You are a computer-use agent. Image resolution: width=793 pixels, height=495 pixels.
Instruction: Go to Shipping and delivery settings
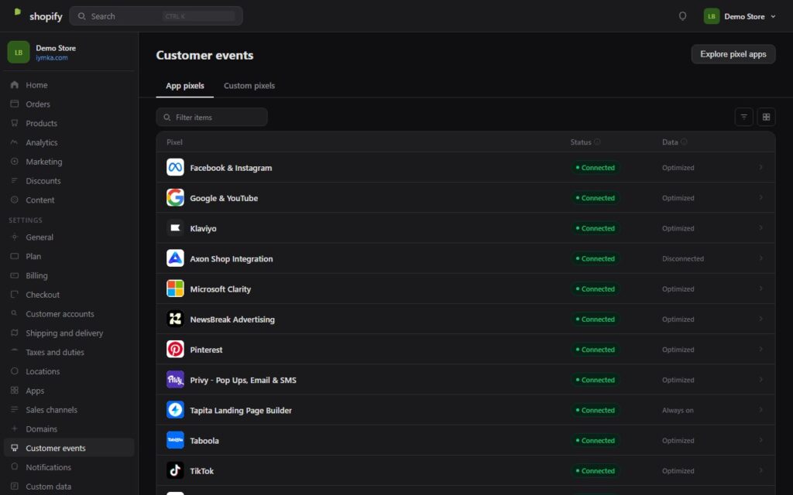pos(69,333)
